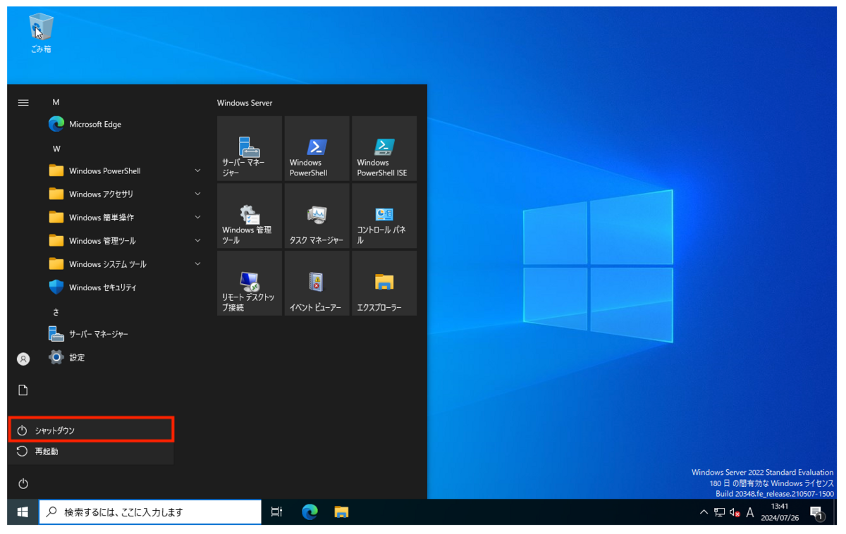Open the イベント ビューアー tile

(x=317, y=283)
